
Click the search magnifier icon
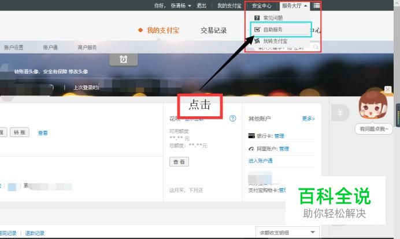(316, 47)
